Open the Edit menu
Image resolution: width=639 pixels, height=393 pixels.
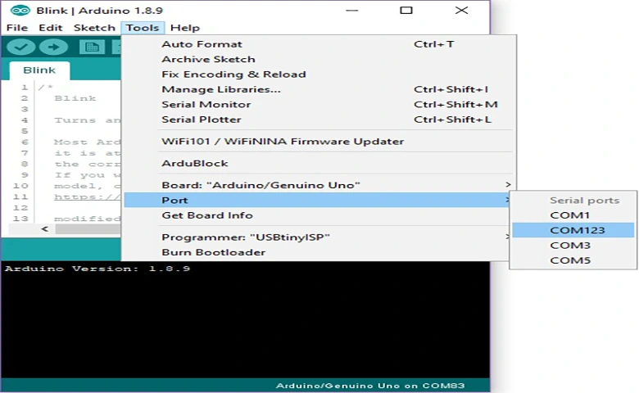tap(51, 28)
